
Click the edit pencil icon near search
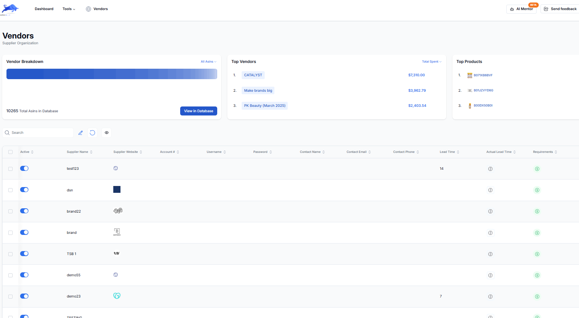81,133
